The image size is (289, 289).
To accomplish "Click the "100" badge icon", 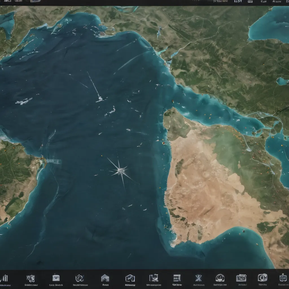I will point(241,277).
